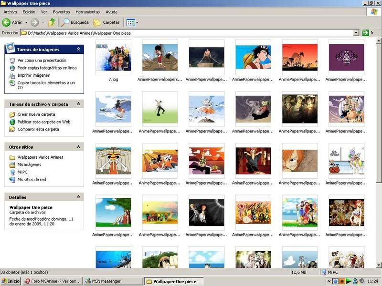Open the Ayuda menu
The height and width of the screenshot is (286, 382).
tap(111, 11)
